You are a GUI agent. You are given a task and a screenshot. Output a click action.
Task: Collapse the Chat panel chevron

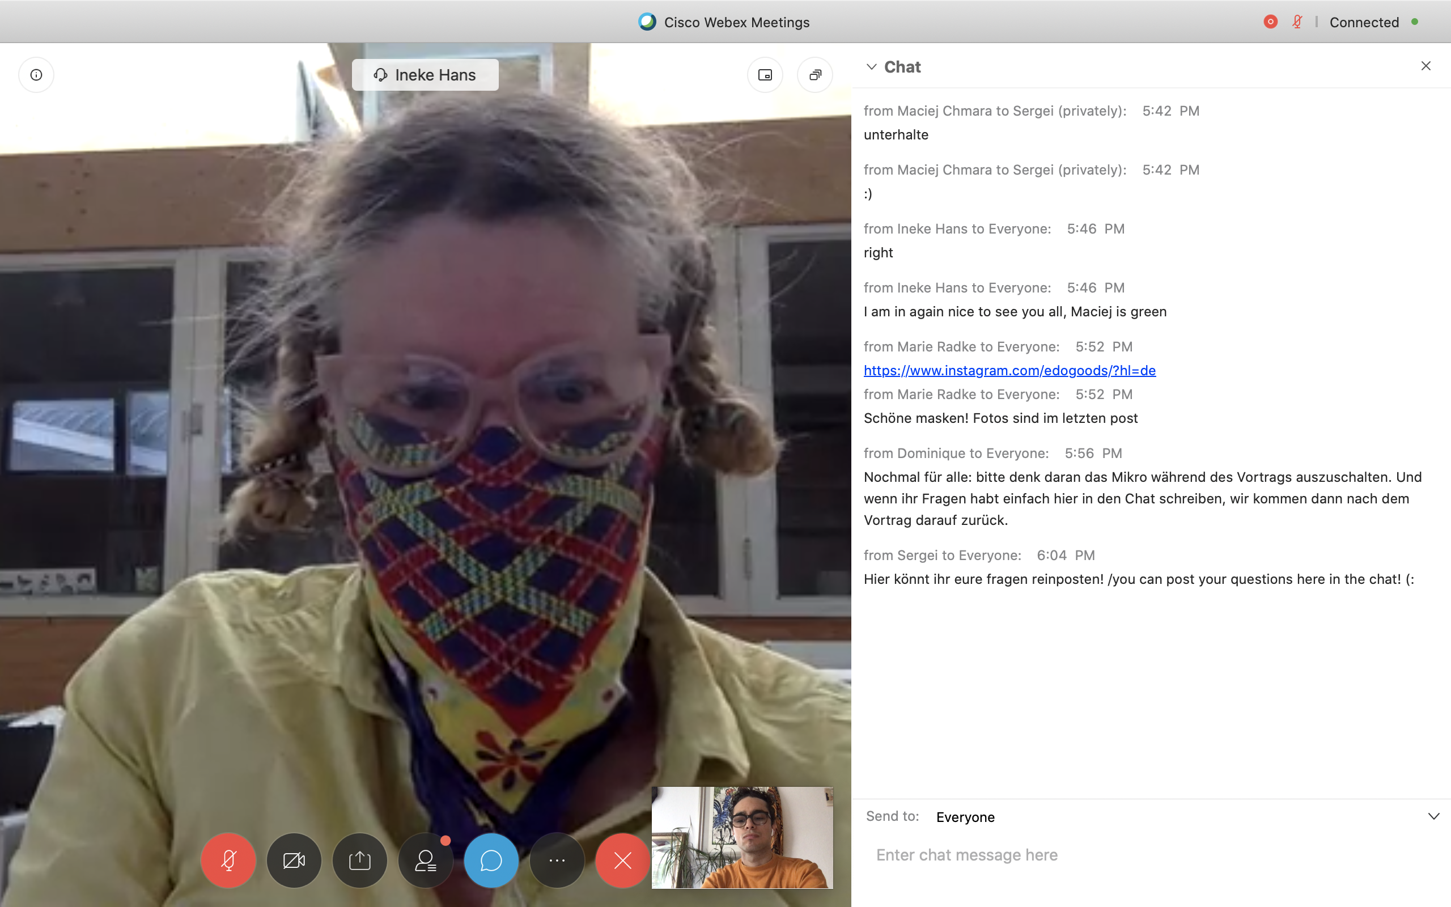pyautogui.click(x=872, y=66)
